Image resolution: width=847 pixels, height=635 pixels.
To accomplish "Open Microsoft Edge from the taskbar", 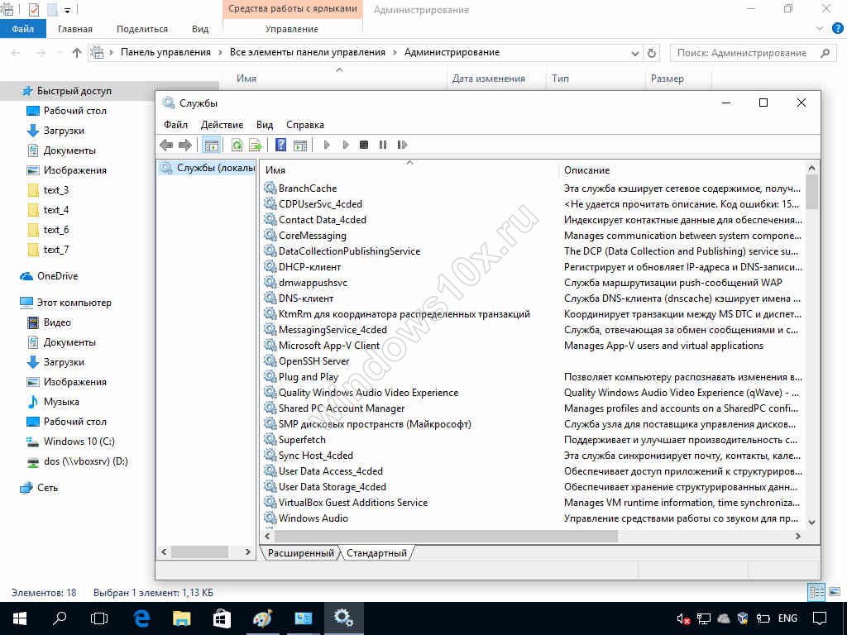I will click(141, 618).
